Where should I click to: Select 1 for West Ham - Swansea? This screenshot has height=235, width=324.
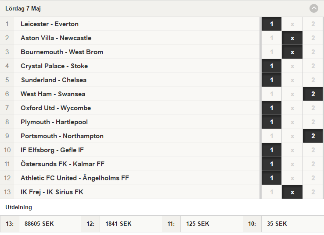click(x=271, y=94)
